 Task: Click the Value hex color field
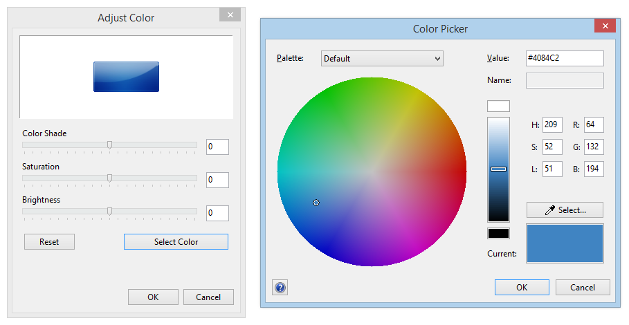(x=565, y=59)
